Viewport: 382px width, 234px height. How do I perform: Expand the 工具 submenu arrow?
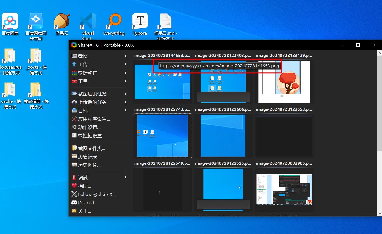point(126,81)
